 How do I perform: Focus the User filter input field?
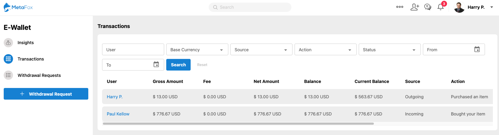click(x=133, y=50)
